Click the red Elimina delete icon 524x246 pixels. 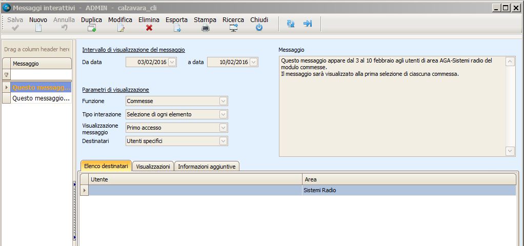149,28
